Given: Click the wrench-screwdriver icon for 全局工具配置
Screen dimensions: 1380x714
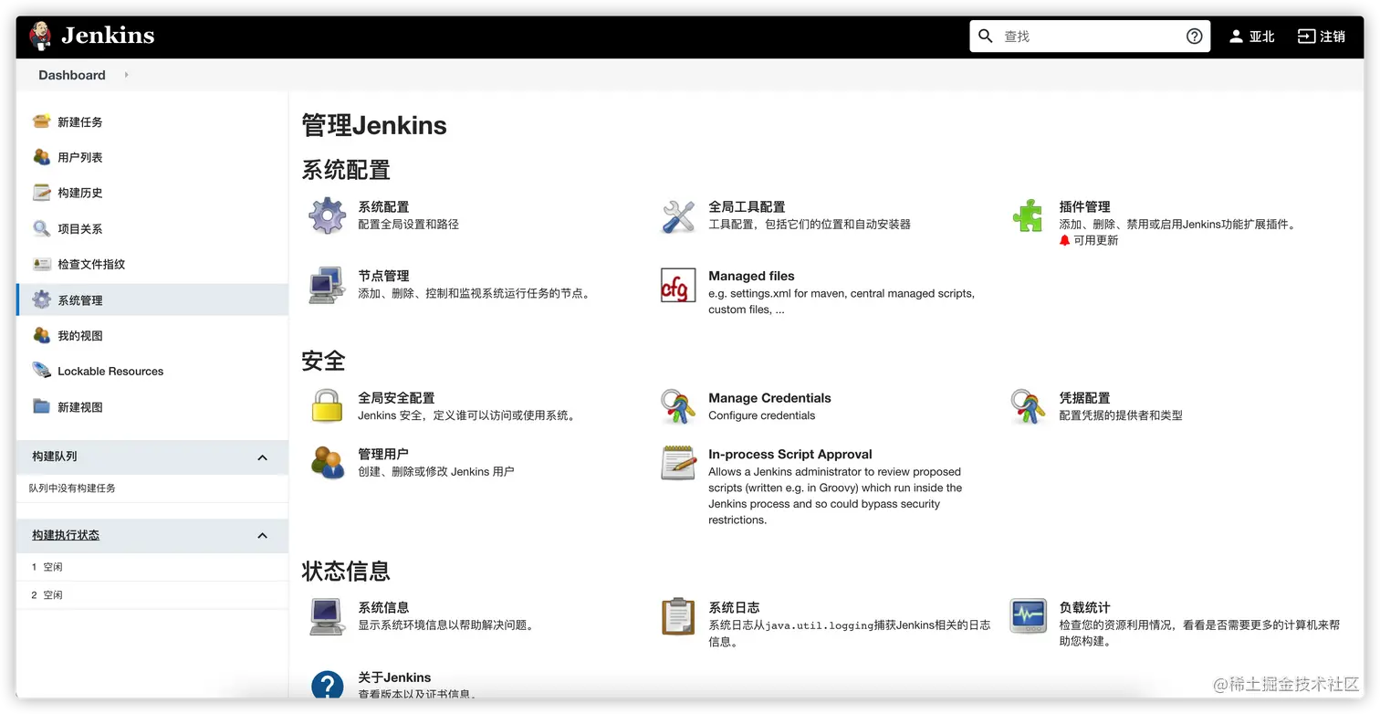Looking at the screenshot, I should click(x=678, y=216).
